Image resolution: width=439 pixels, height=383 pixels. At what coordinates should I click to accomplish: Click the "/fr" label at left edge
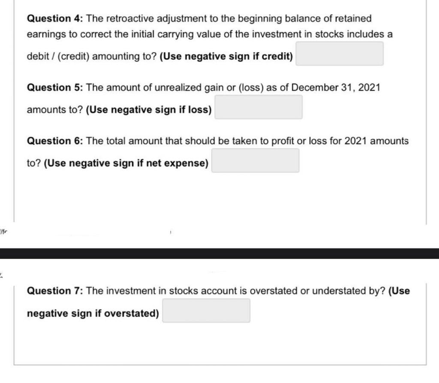[x=4, y=232]
